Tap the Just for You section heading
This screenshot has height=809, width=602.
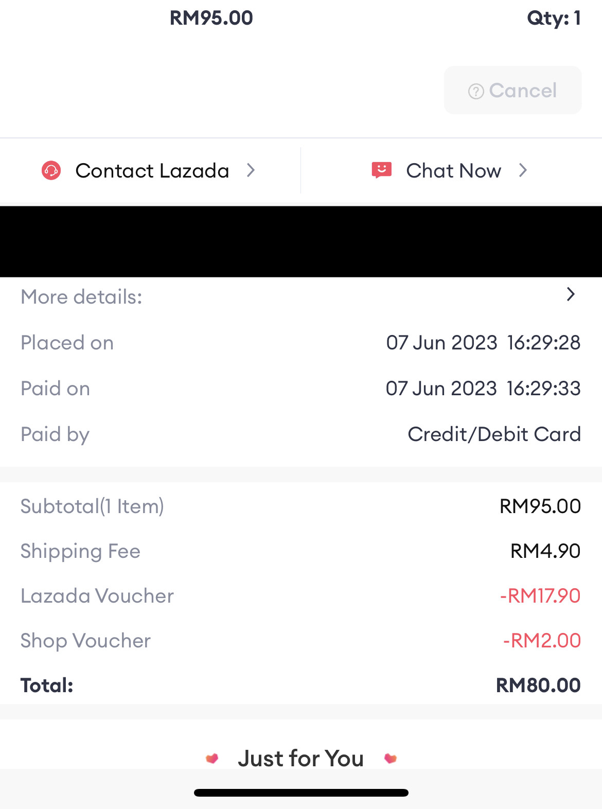[301, 759]
